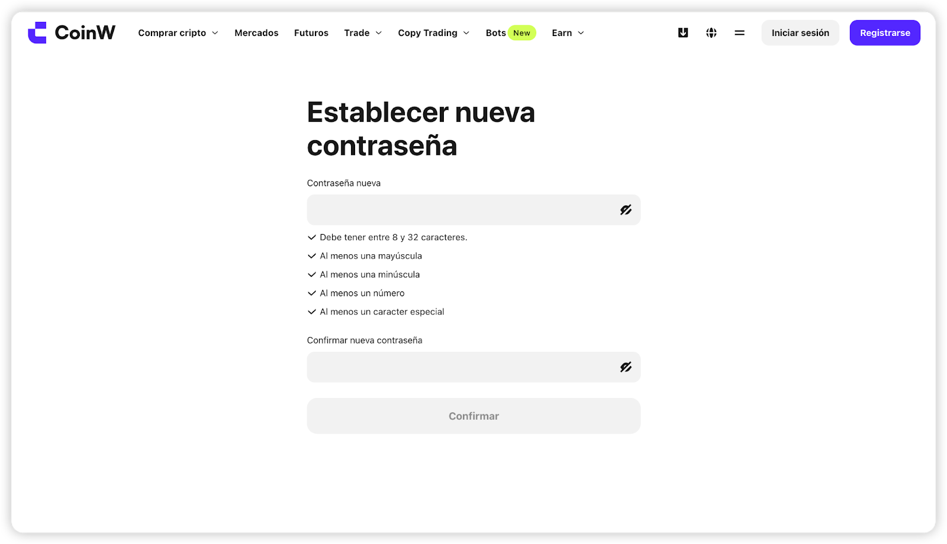Image resolution: width=947 pixels, height=544 pixels.
Task: Expand the Copy Trading dropdown
Action: click(x=434, y=33)
